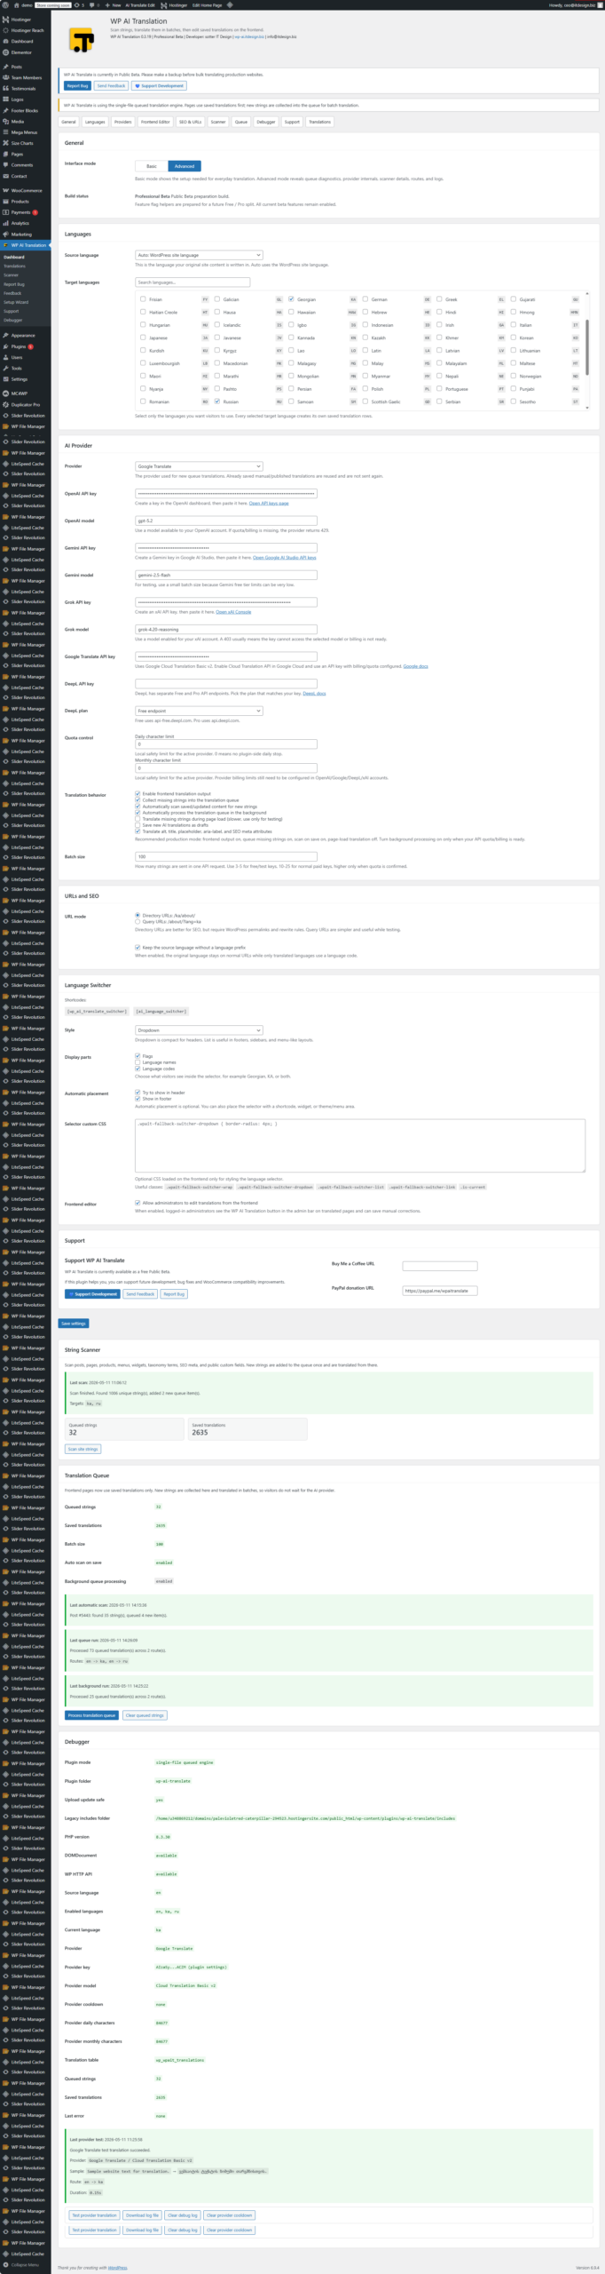The image size is (605, 2274).
Task: Click the Payments icon in sidebar
Action: (5, 212)
